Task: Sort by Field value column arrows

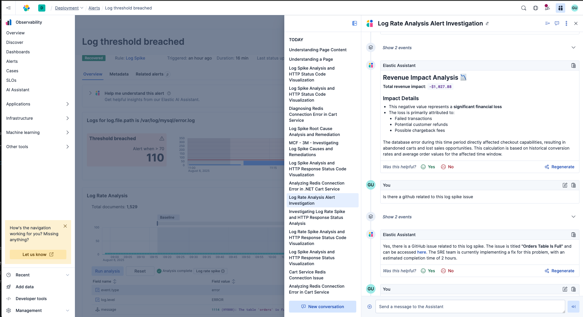Action: coord(234,281)
